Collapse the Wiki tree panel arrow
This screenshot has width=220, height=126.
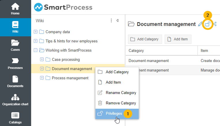pyautogui.click(x=117, y=20)
